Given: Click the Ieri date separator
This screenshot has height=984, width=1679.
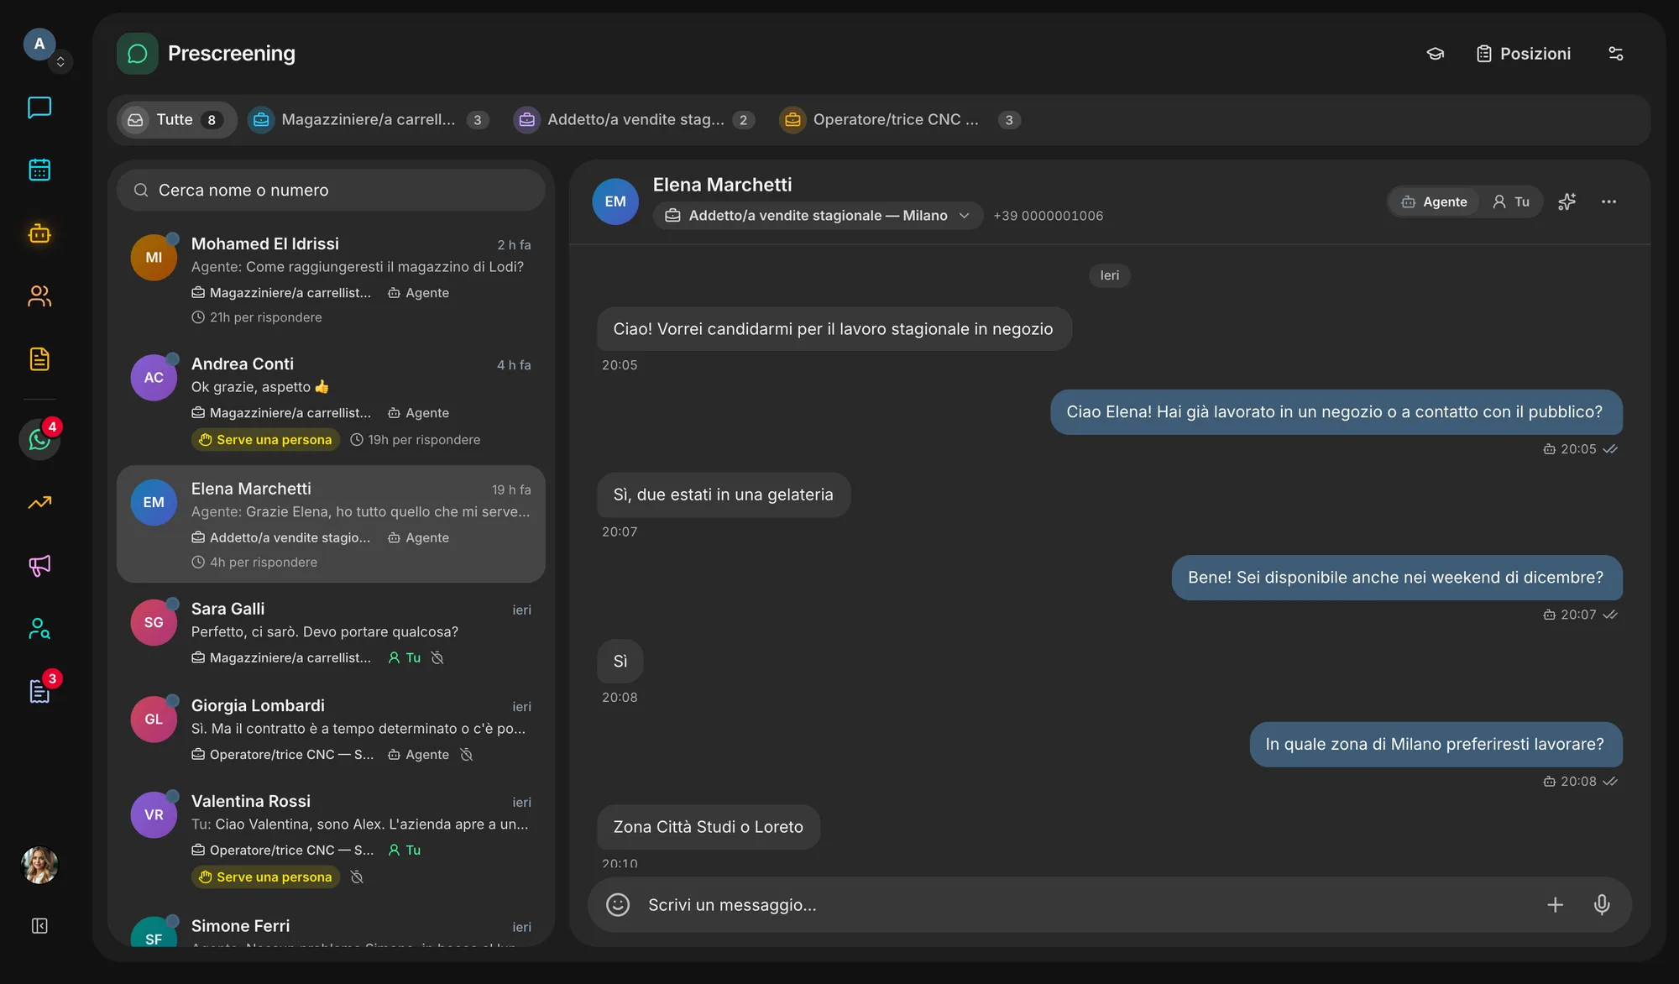Looking at the screenshot, I should pos(1110,275).
